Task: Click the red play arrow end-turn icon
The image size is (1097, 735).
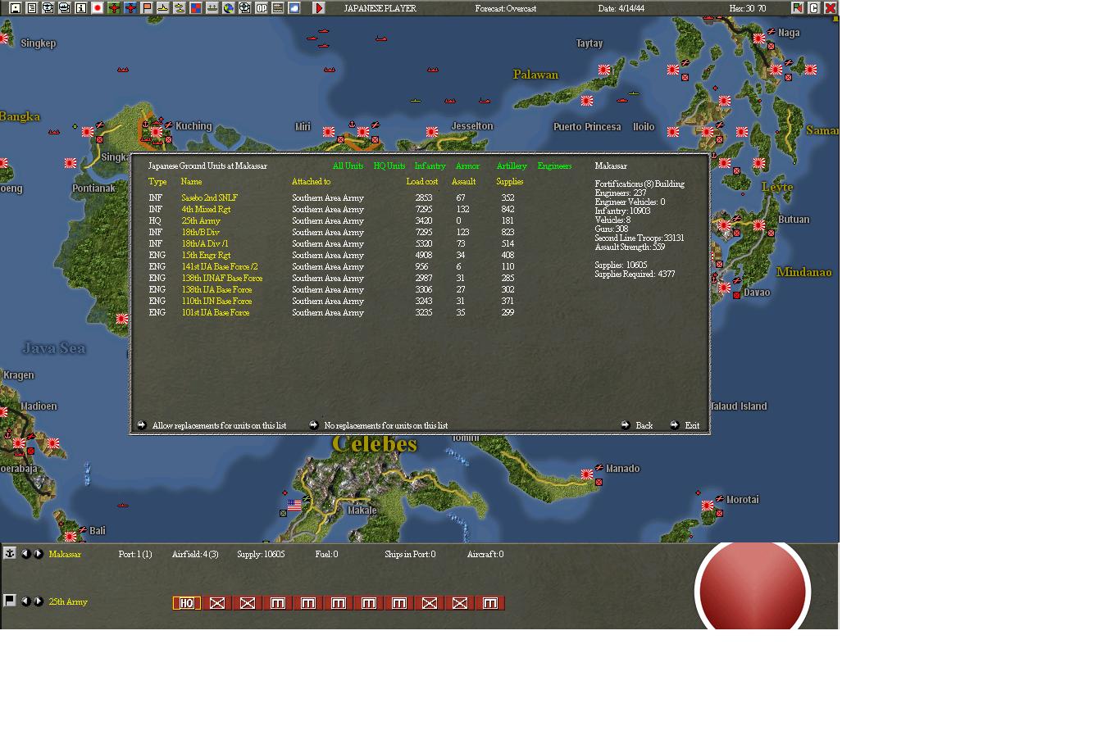Action: tap(319, 8)
